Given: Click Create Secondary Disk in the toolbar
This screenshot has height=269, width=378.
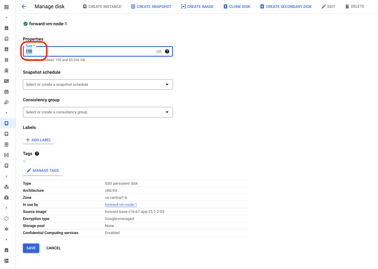Looking at the screenshot, I should [286, 6].
